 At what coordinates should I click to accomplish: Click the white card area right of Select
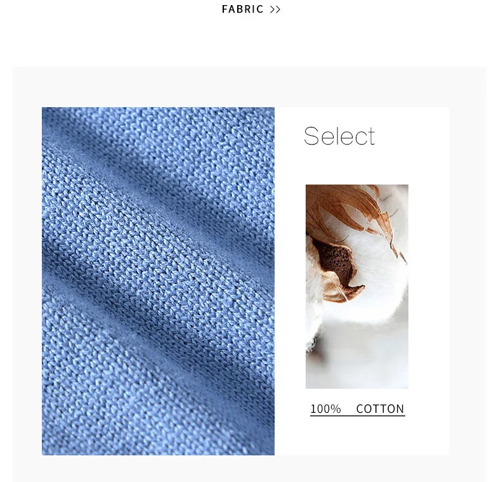point(412,136)
